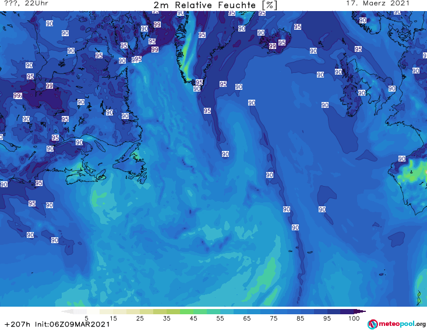This screenshot has height=330, width=427.
Task: Click the '85' value on the color scale
Action: click(x=300, y=318)
